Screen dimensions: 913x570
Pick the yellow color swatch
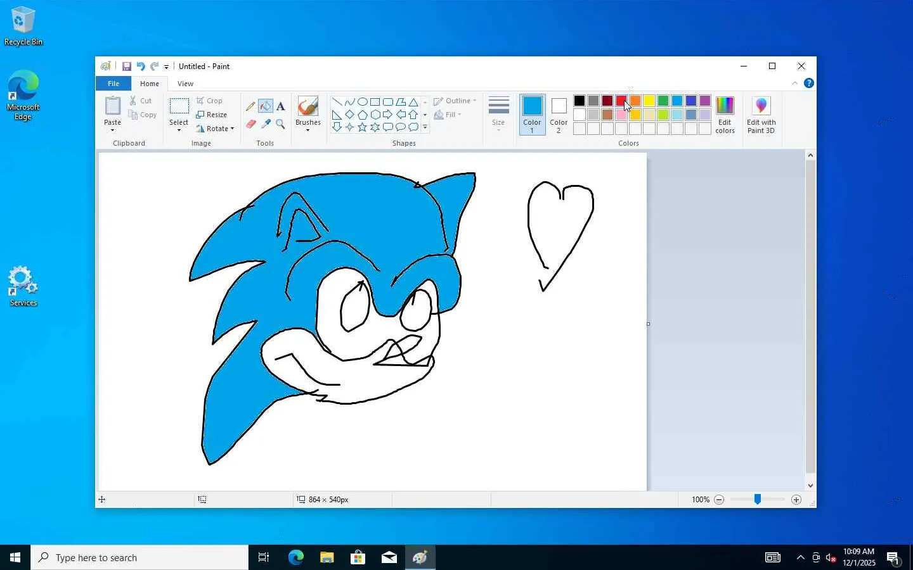tap(649, 101)
